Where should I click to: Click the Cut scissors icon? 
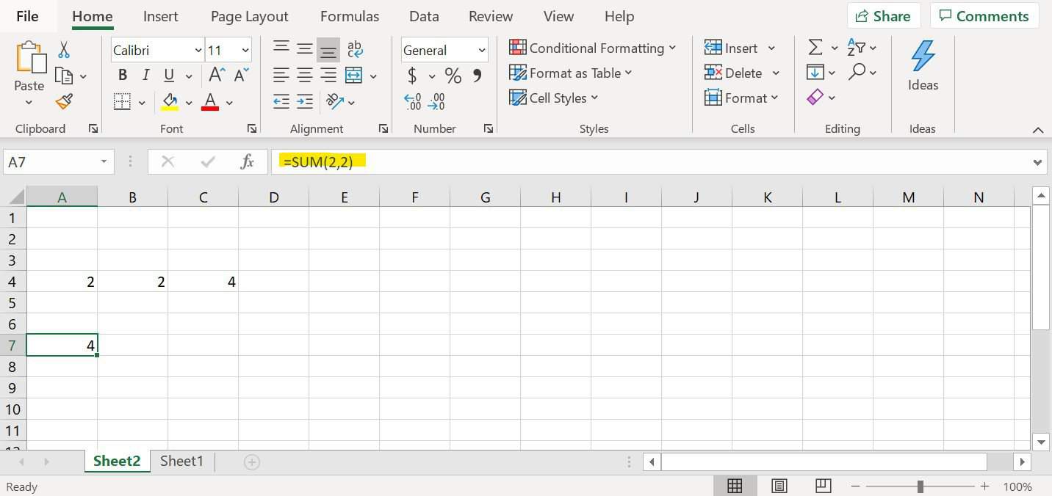[x=64, y=50]
